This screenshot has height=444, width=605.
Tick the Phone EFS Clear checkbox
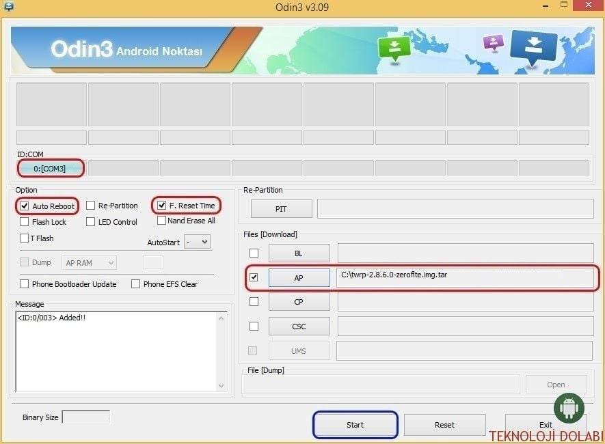pyautogui.click(x=136, y=283)
